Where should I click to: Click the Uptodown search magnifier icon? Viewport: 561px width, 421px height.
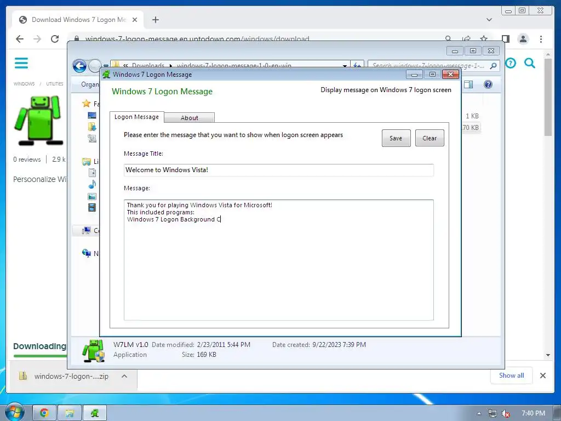[530, 64]
